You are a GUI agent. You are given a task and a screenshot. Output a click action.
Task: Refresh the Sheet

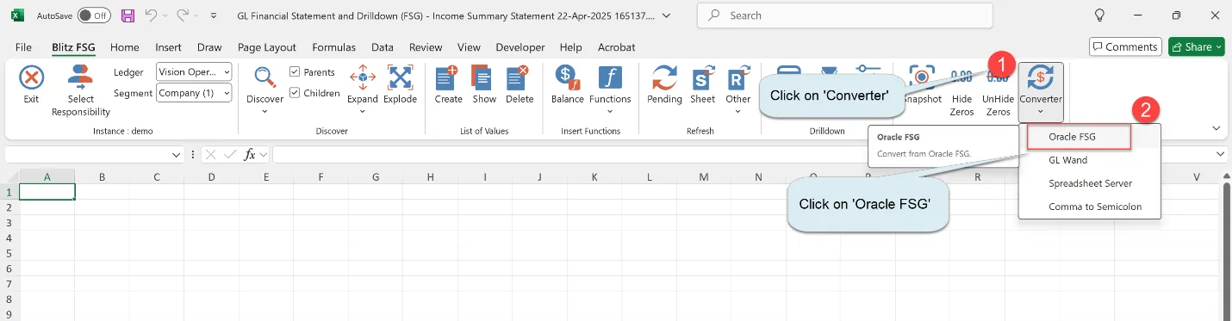[x=703, y=84]
